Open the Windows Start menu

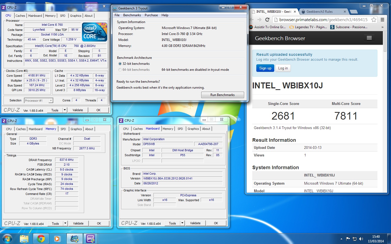(x=7, y=239)
